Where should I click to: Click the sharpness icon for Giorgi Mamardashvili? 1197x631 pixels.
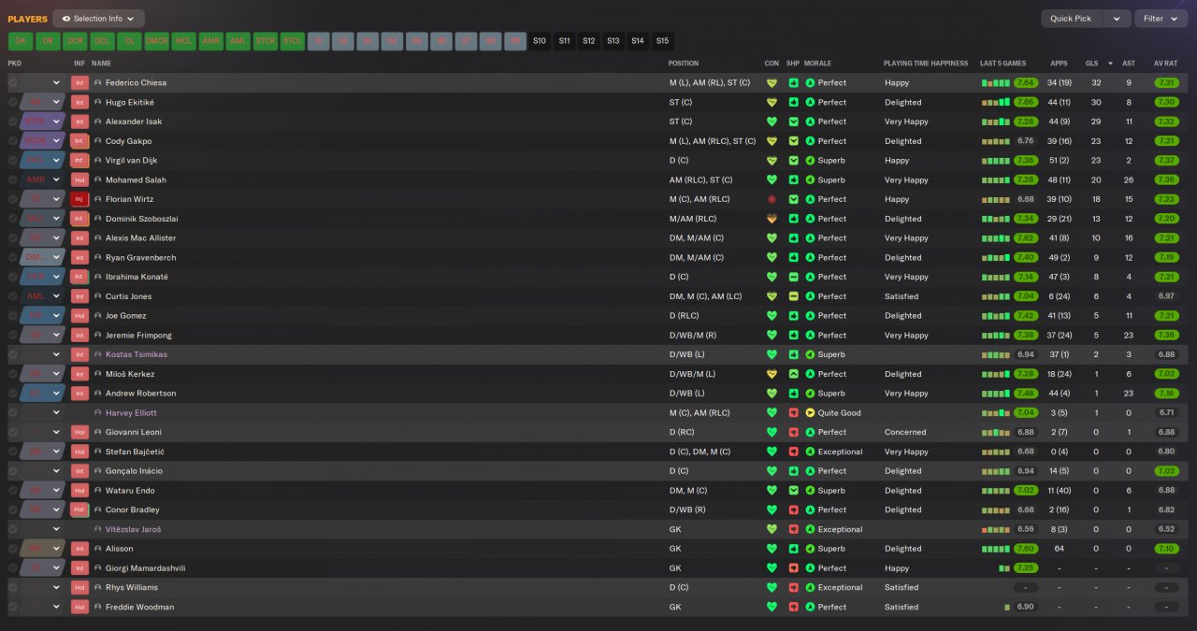tap(793, 568)
